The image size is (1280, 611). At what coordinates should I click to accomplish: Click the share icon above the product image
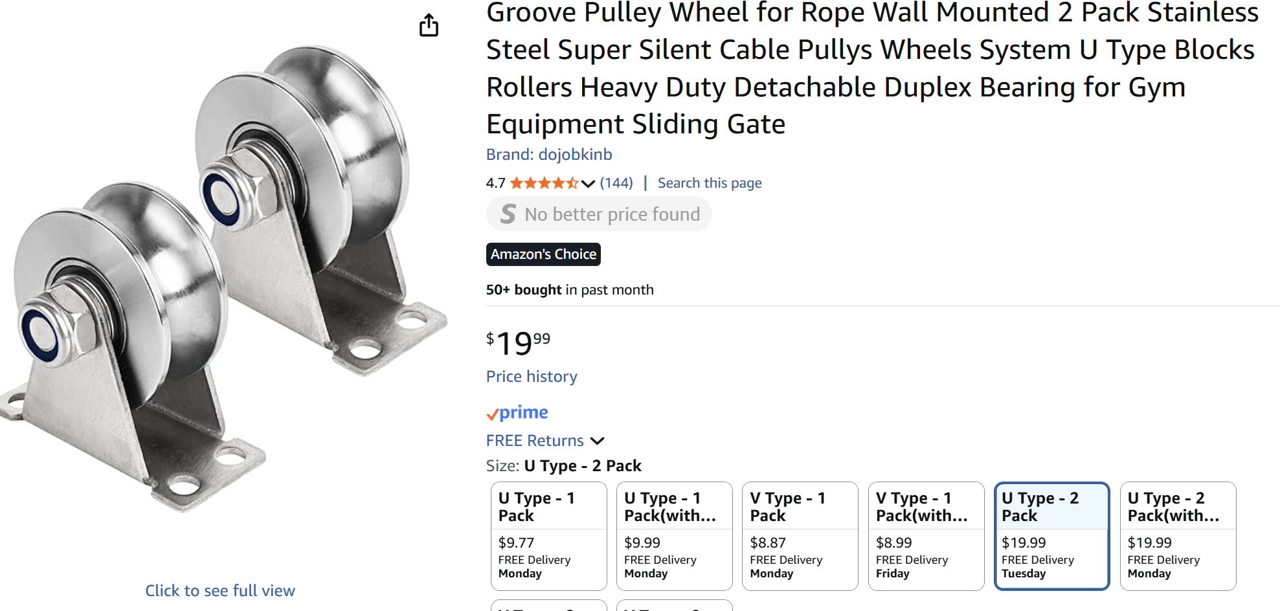point(429,26)
